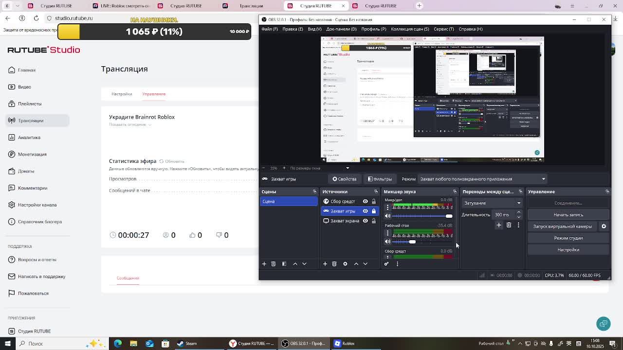Toggle lock on Захват игры source
This screenshot has height=350, width=623.
pos(374,211)
